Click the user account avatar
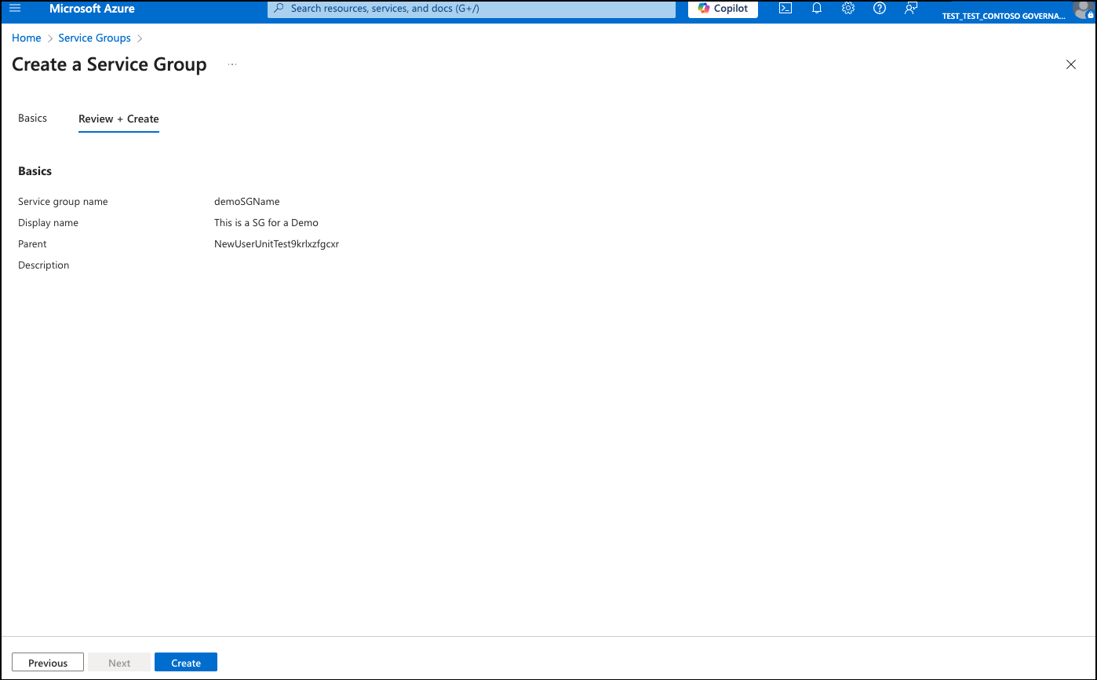Viewport: 1097px width, 680px height. point(1084,9)
